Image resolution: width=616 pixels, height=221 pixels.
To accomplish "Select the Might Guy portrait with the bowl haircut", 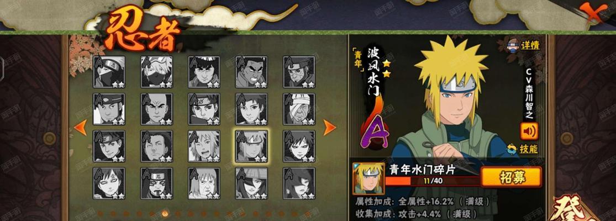I will tap(204, 72).
